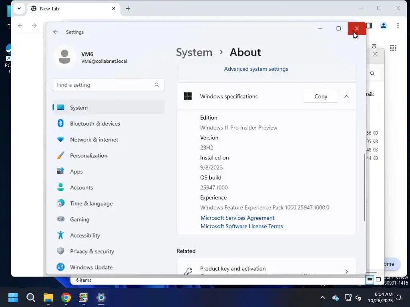Open the System category in Settings sidebar
Image resolution: width=410 pixels, height=307 pixels.
pos(108,107)
